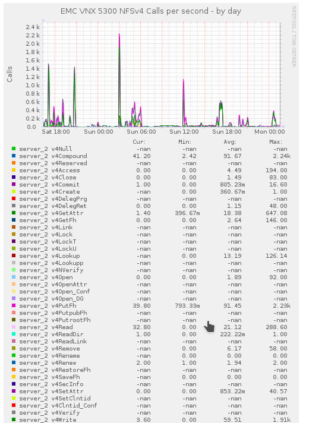Click the v4Write legend color square
The width and height of the screenshot is (322, 423).
[14, 420]
